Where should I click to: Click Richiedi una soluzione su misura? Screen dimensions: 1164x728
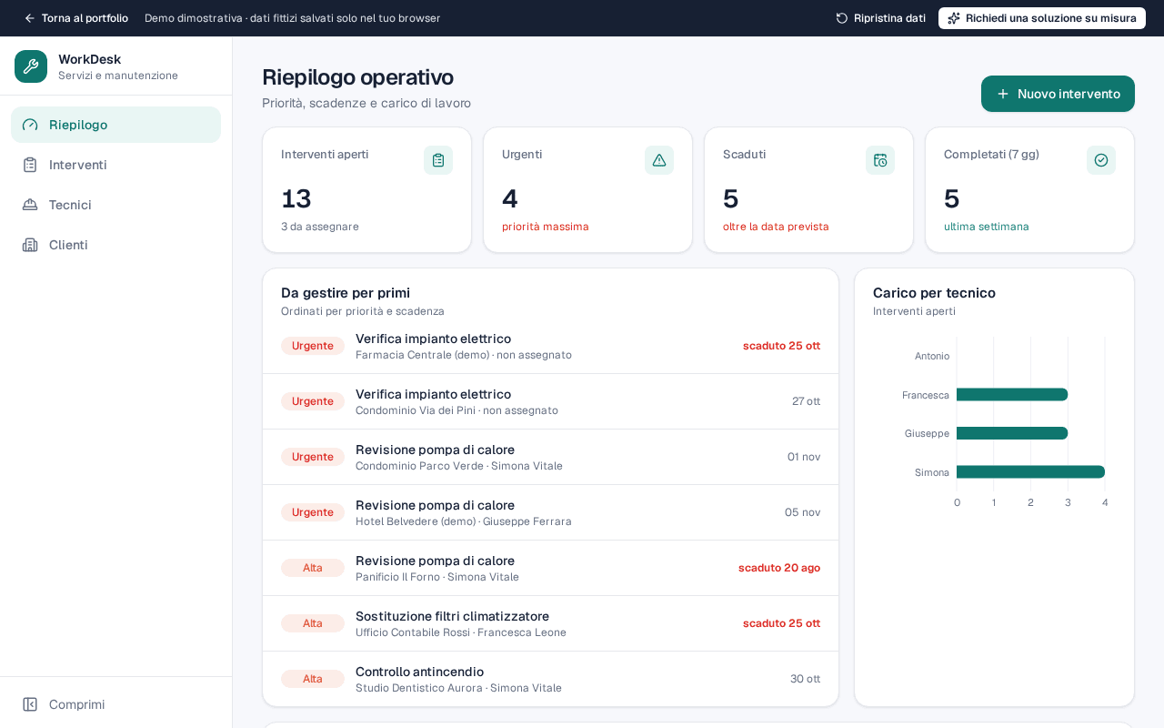coord(1042,18)
